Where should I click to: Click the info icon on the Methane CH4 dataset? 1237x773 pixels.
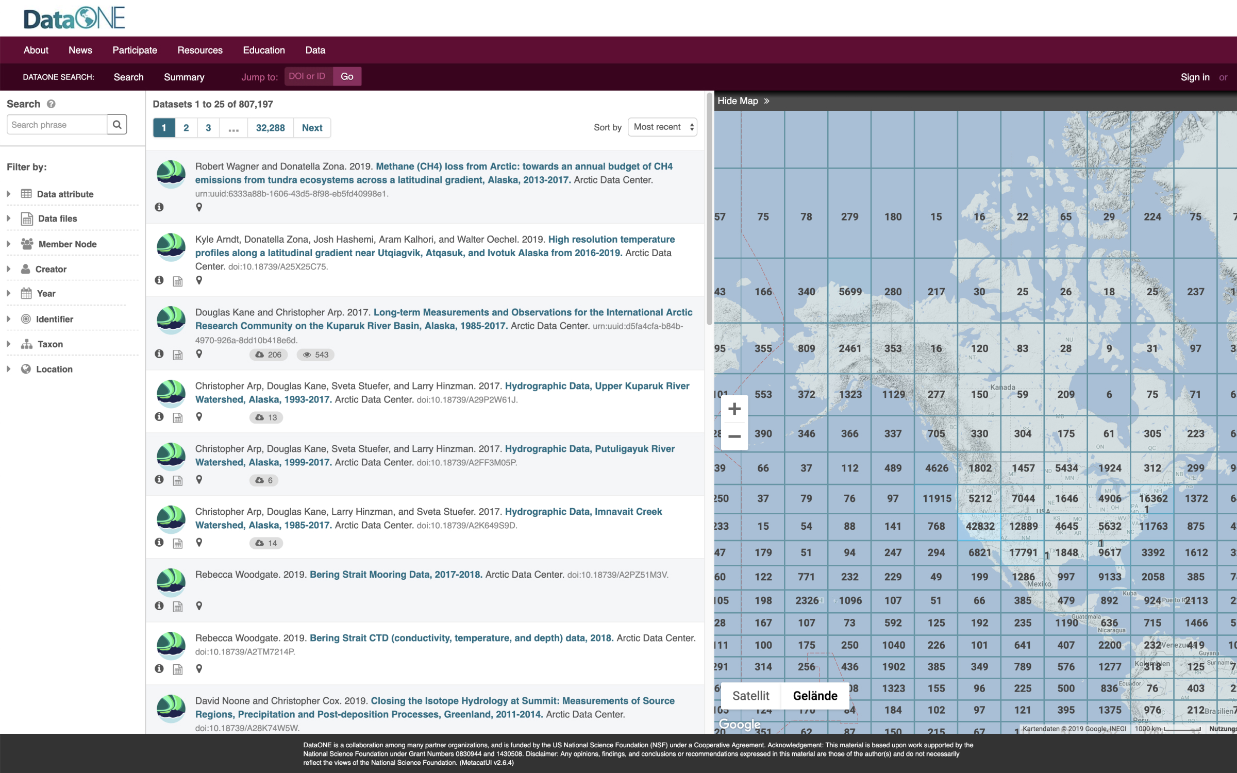159,207
